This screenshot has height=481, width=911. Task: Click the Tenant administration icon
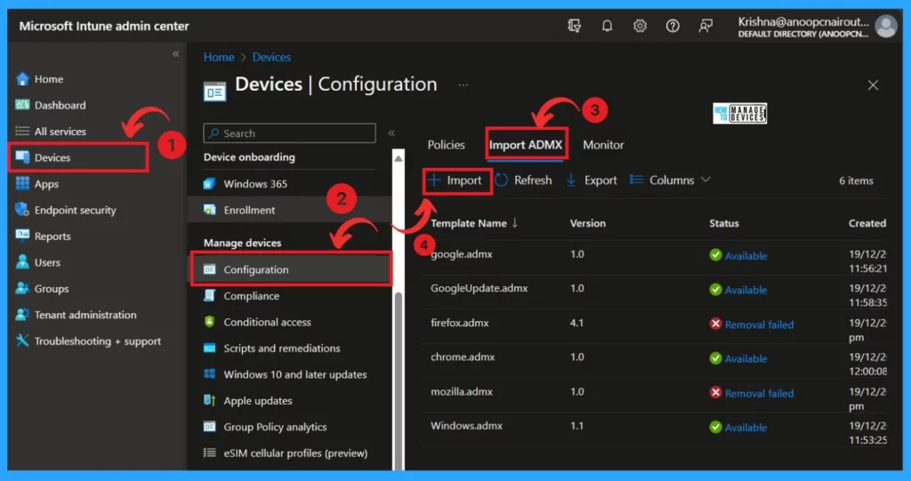pyautogui.click(x=22, y=314)
